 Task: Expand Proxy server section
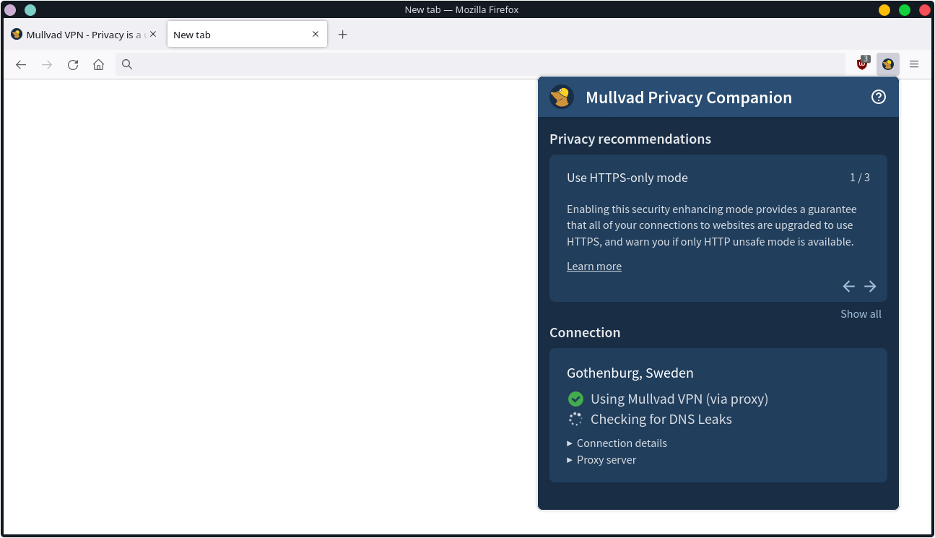[x=606, y=460]
